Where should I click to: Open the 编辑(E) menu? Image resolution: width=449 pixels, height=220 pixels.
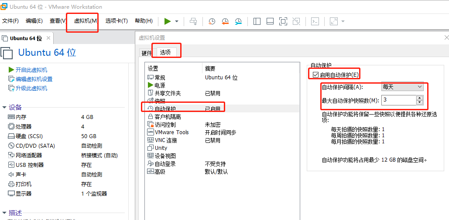34,21
